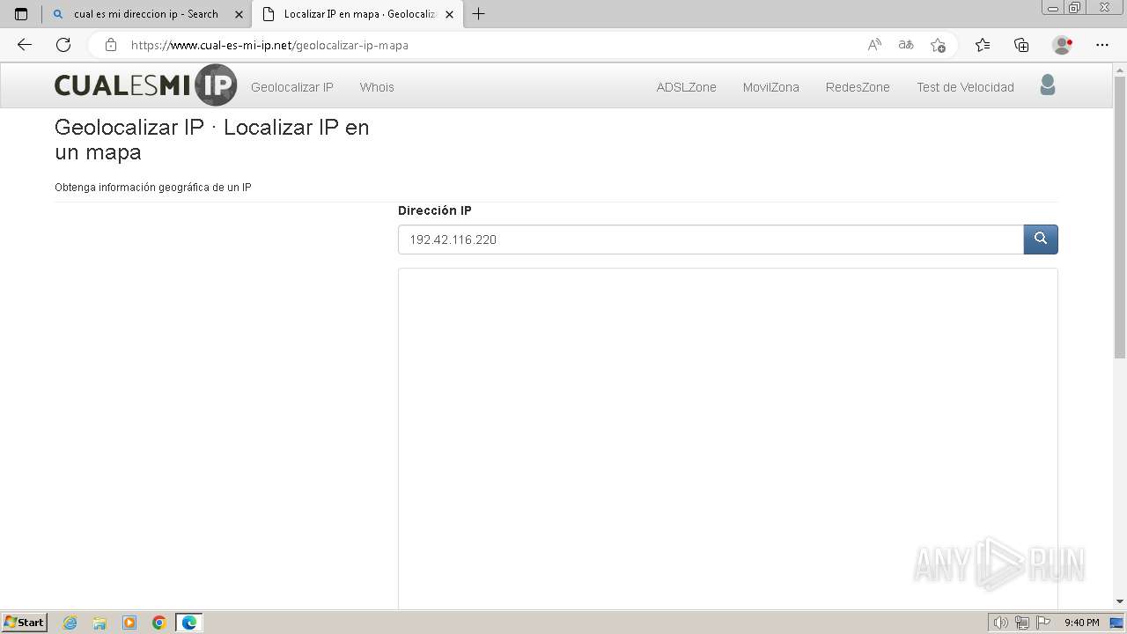
Task: Open the Favorites list
Action: (983, 45)
